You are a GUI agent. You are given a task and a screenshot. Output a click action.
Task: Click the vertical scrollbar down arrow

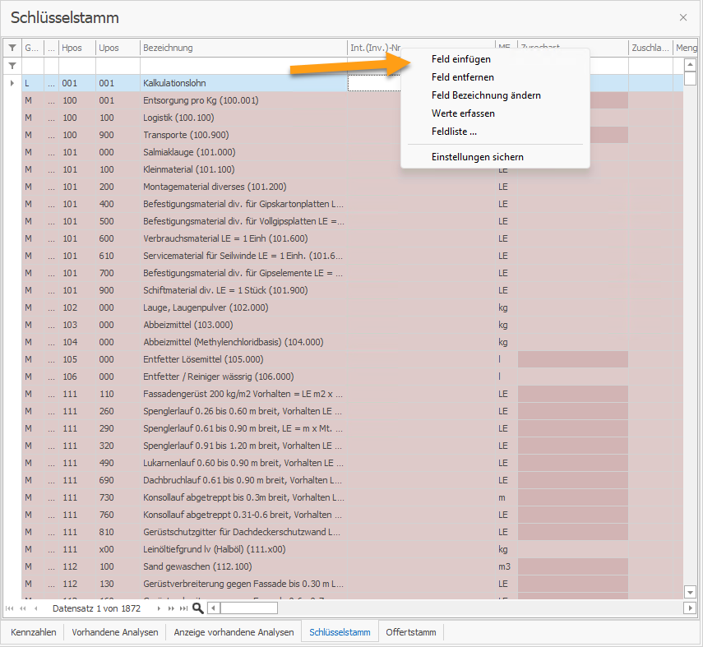point(690,592)
